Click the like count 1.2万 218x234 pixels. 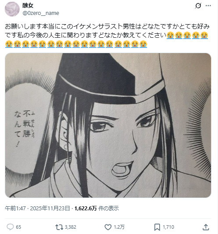click(x=119, y=227)
